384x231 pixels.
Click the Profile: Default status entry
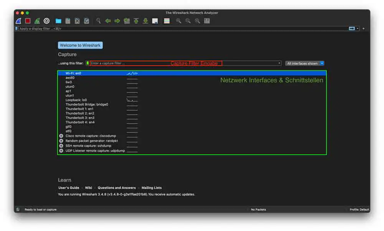[359, 210]
